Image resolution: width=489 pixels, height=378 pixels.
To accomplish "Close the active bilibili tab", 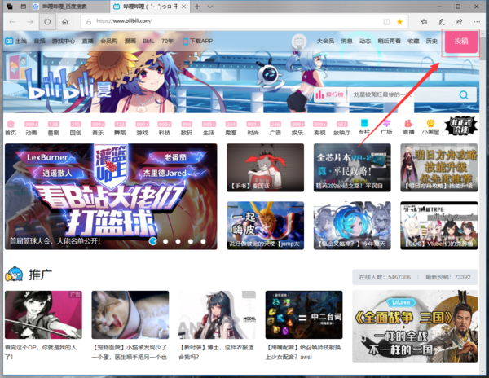I will point(184,7).
